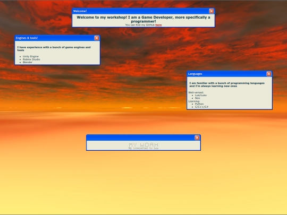This screenshot has width=287, height=215.
Task: Click the 'My loveletter to Lua' text
Action: (x=143, y=148)
